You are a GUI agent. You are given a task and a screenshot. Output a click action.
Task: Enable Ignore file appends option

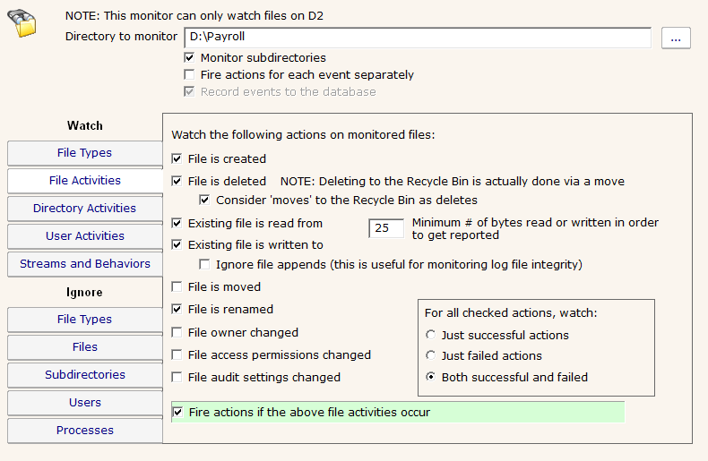tap(205, 265)
